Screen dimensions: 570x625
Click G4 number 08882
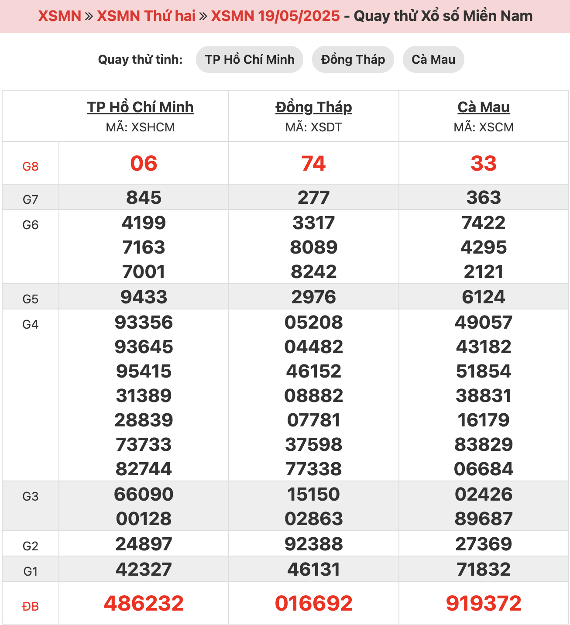[314, 396]
